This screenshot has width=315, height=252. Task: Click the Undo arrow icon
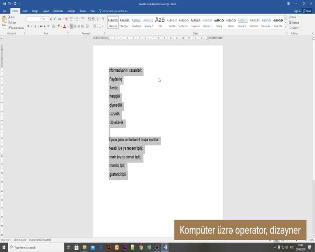tap(9, 3)
